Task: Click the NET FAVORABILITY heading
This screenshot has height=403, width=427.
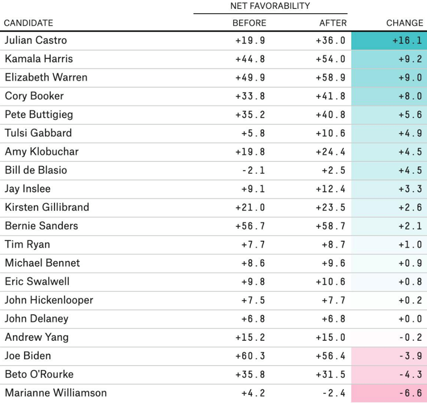Action: pos(270,6)
